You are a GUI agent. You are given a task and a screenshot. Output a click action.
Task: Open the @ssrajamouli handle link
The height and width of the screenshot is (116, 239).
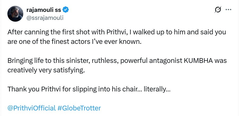pyautogui.click(x=45, y=18)
